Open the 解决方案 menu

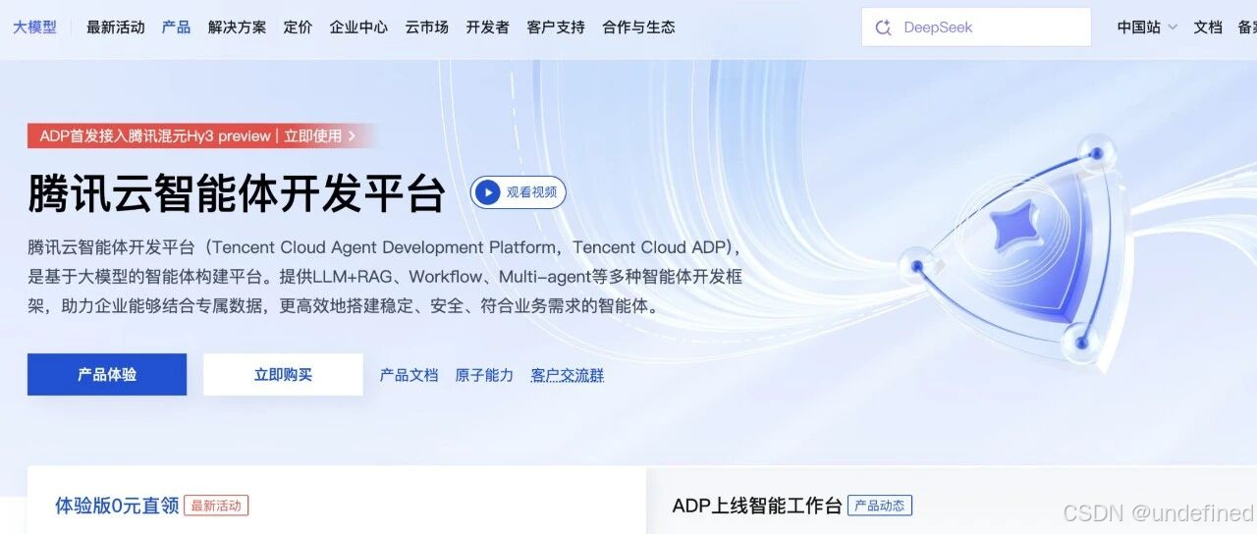point(237,27)
